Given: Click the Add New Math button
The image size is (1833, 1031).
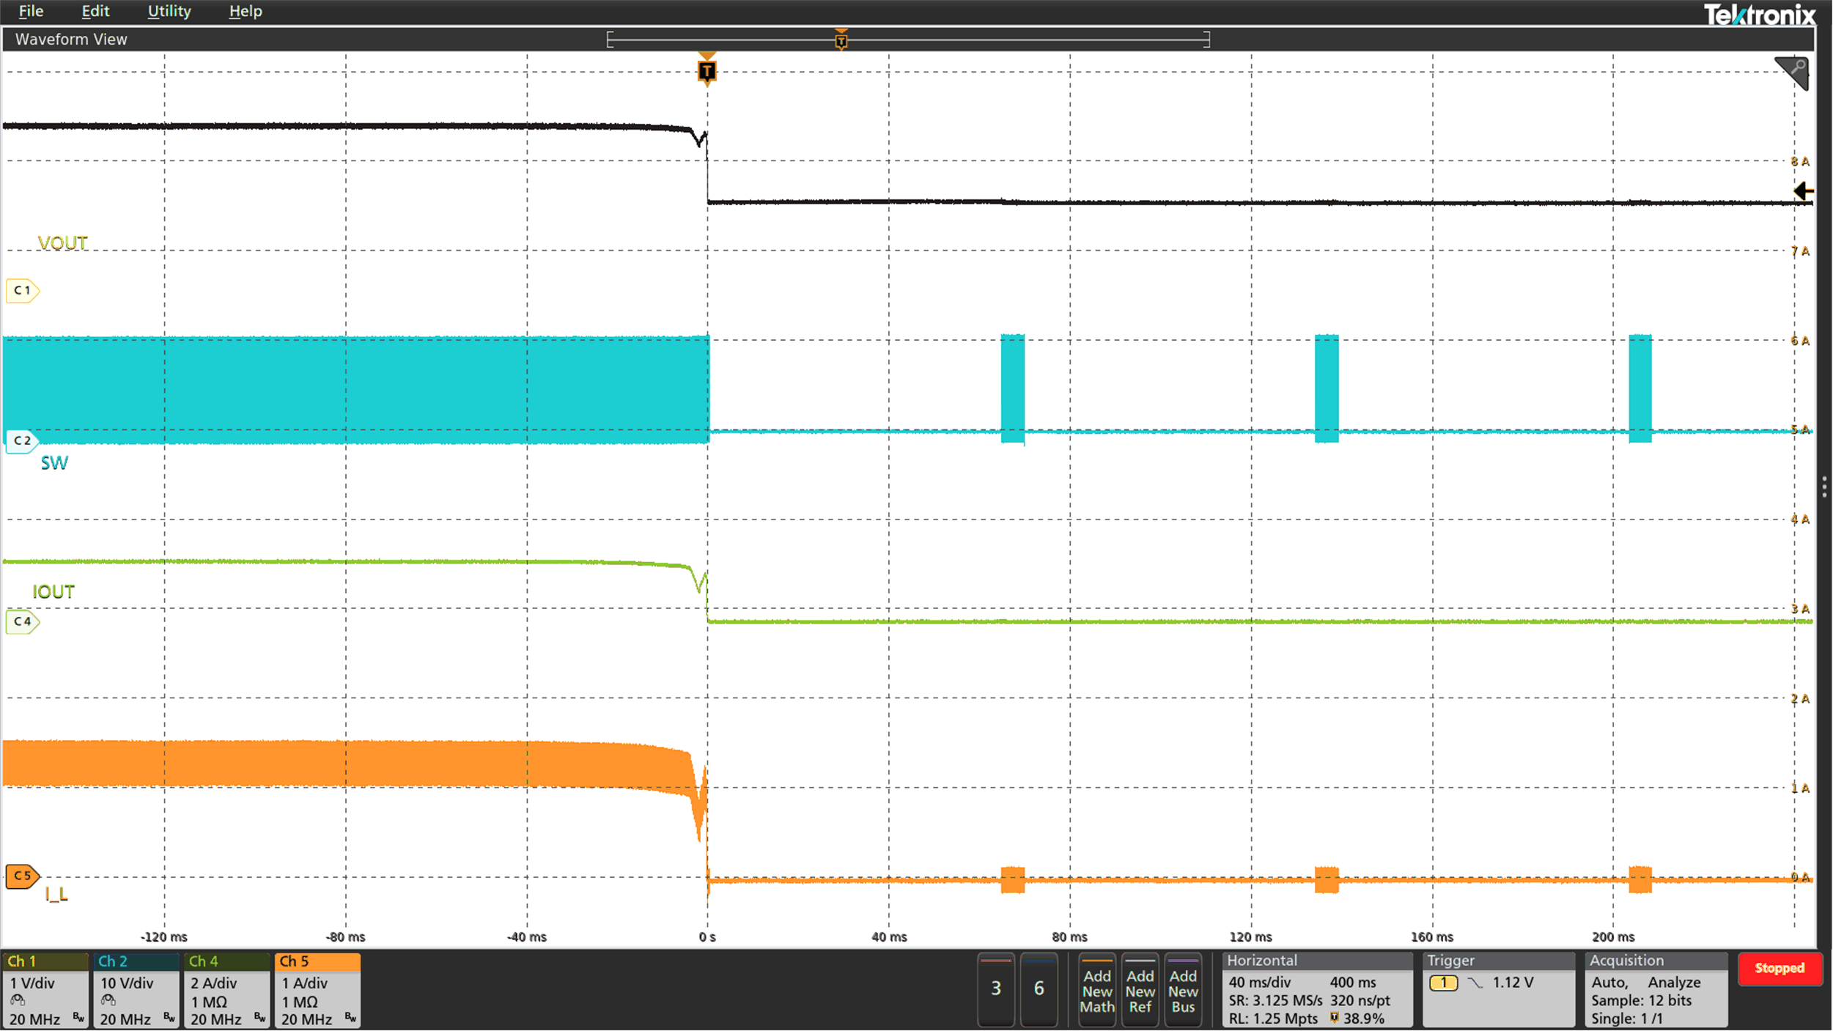Looking at the screenshot, I should [x=1097, y=991].
